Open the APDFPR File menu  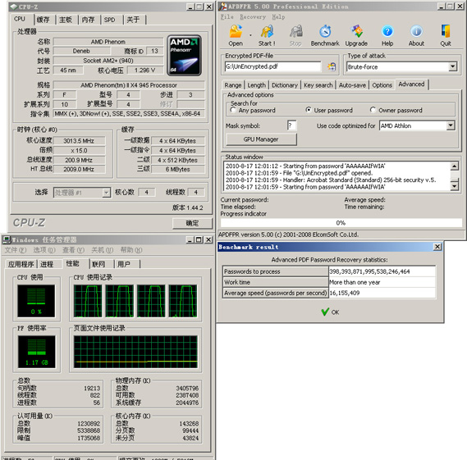(x=227, y=17)
